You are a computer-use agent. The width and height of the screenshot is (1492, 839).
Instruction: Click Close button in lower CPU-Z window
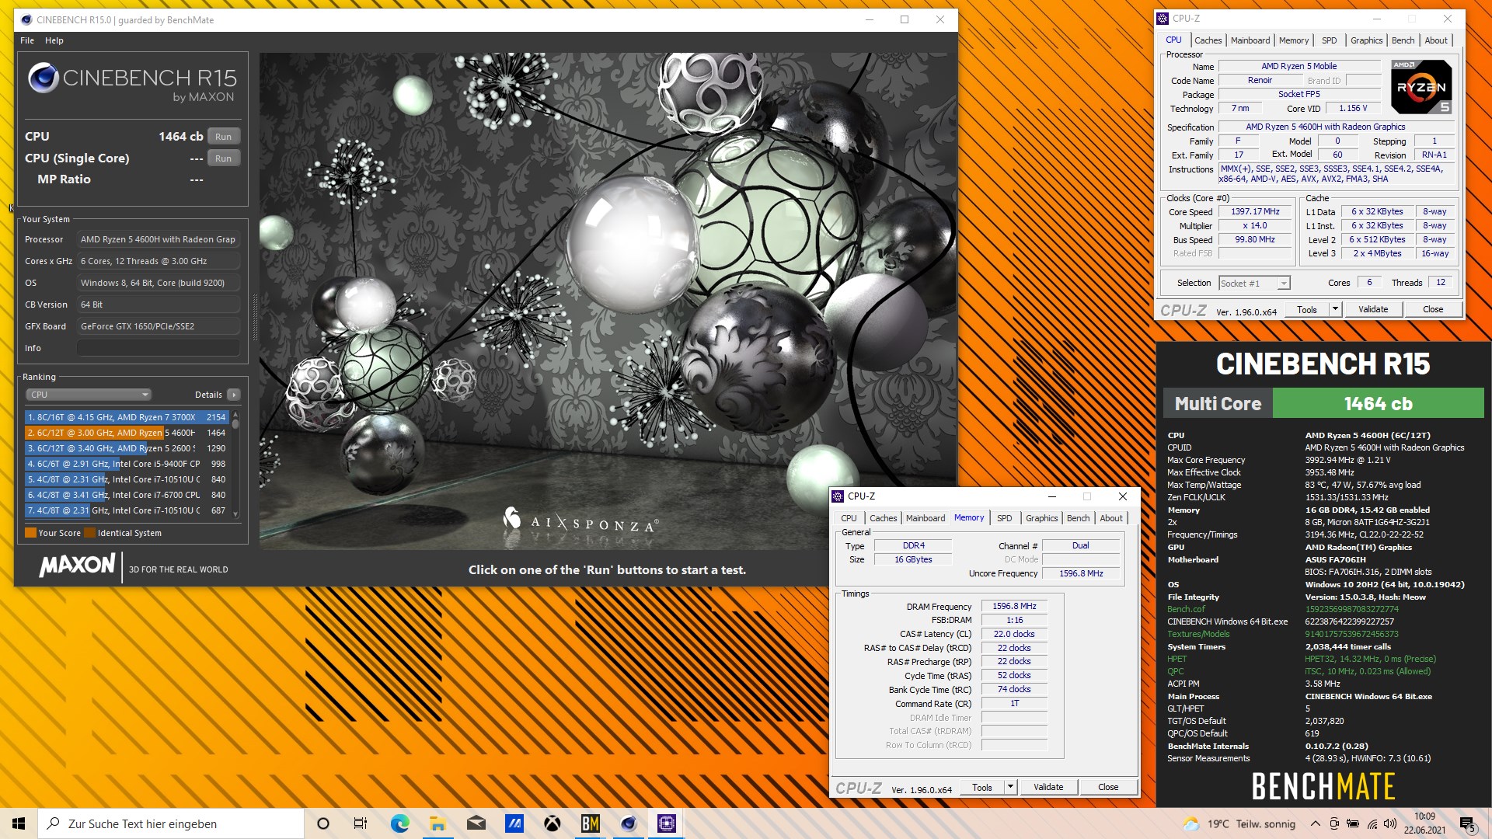[1108, 787]
